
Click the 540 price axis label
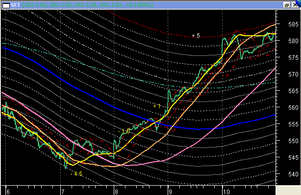click(293, 174)
